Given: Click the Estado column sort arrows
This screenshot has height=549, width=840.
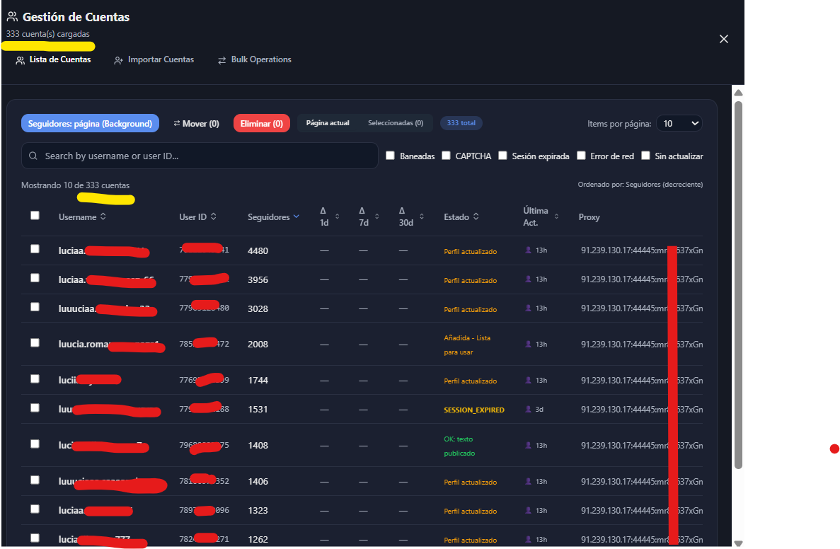Looking at the screenshot, I should [476, 216].
